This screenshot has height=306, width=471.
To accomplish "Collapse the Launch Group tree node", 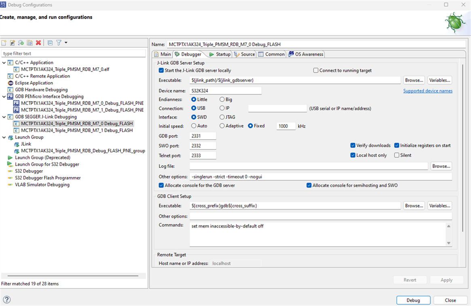I will (4, 137).
